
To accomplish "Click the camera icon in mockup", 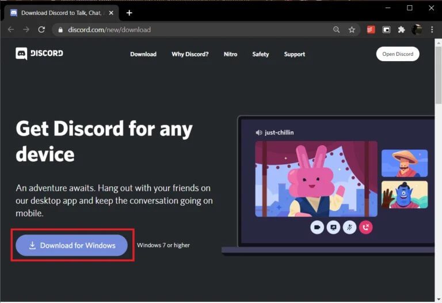I will point(317,227).
